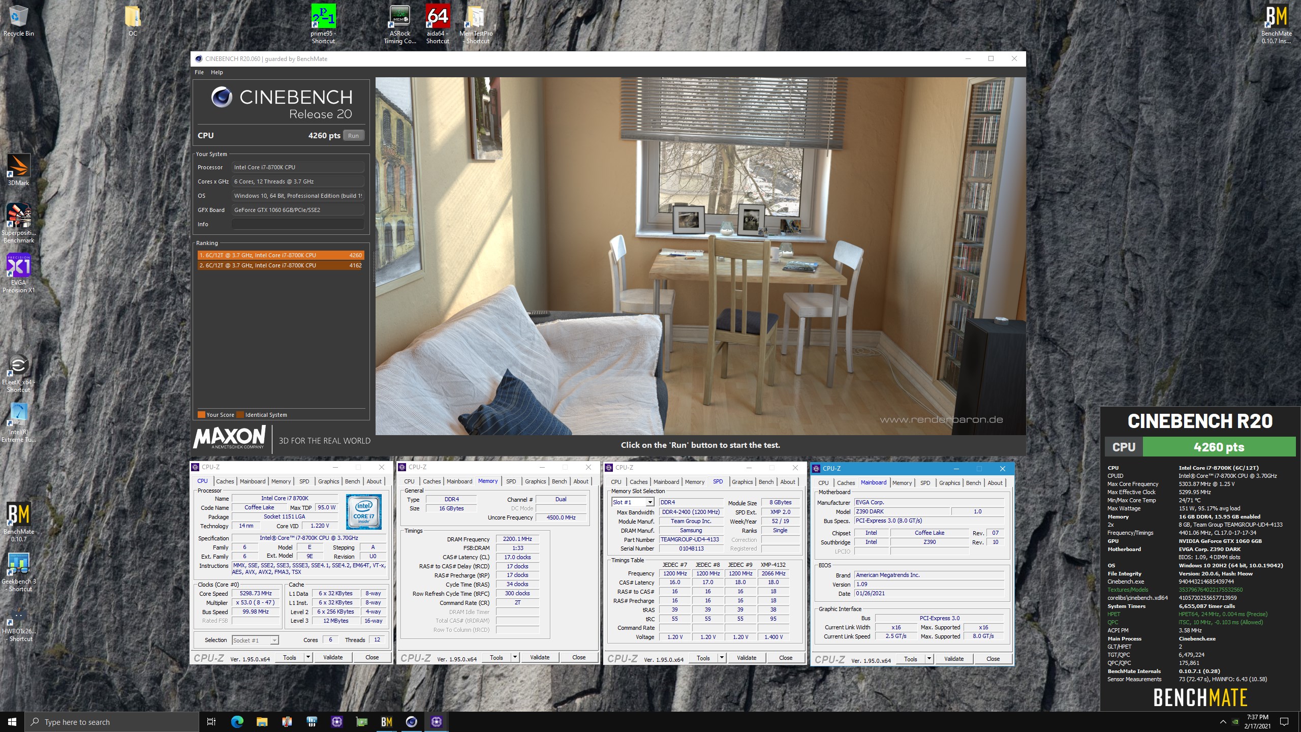Open File Explorer from the taskbar
This screenshot has width=1301, height=732.
pyautogui.click(x=262, y=722)
